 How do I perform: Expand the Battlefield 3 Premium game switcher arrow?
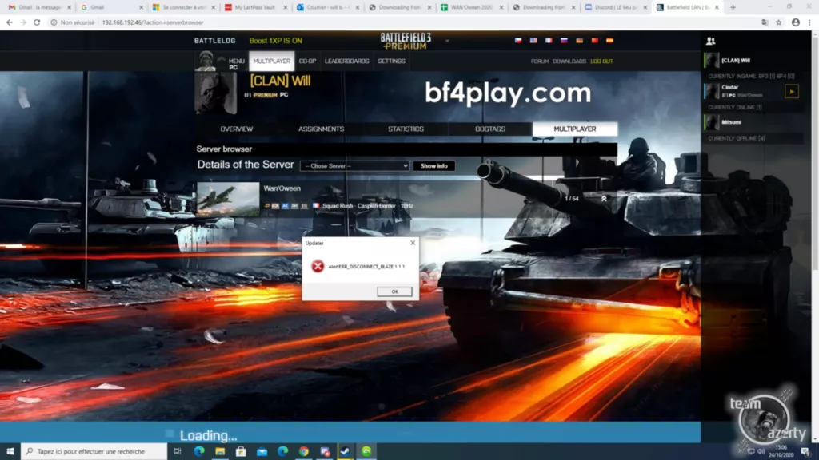pos(447,41)
